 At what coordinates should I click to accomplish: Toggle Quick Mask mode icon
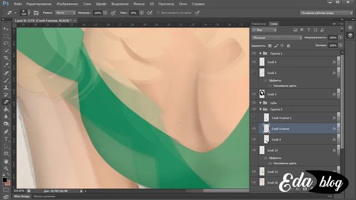click(x=6, y=189)
